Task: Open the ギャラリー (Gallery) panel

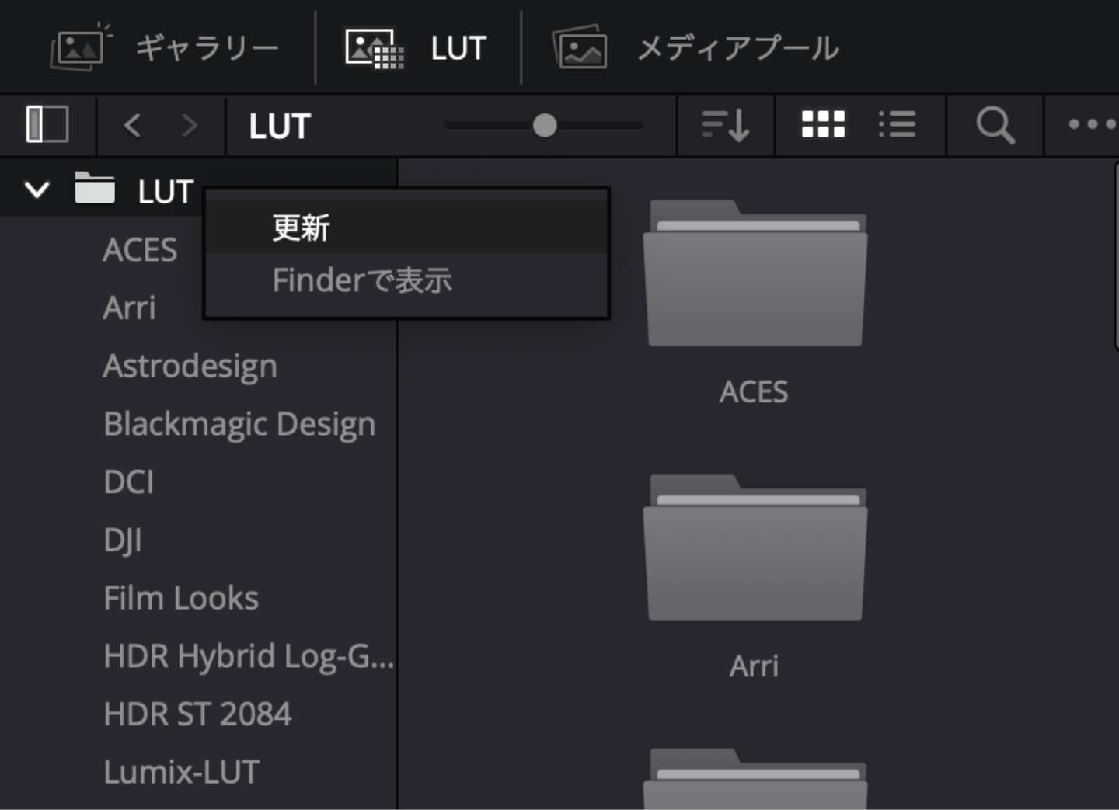Action: coord(164,48)
